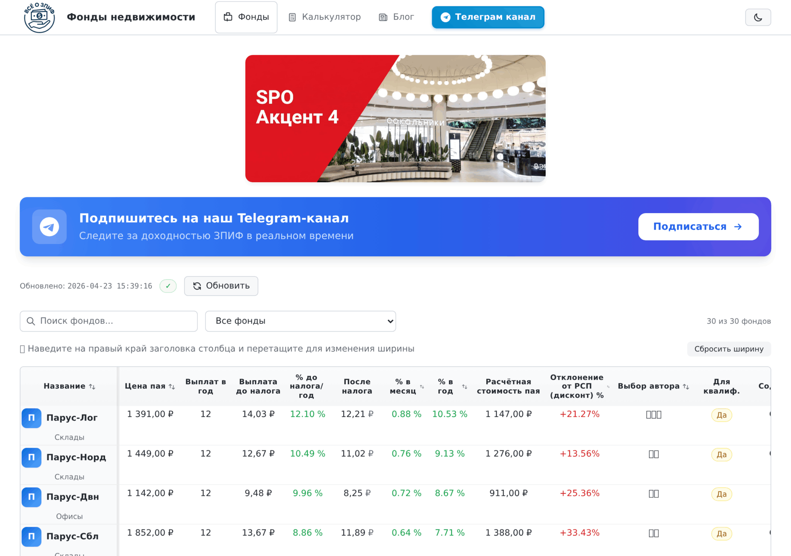Click the Парус-Лог fund icon

coord(31,418)
